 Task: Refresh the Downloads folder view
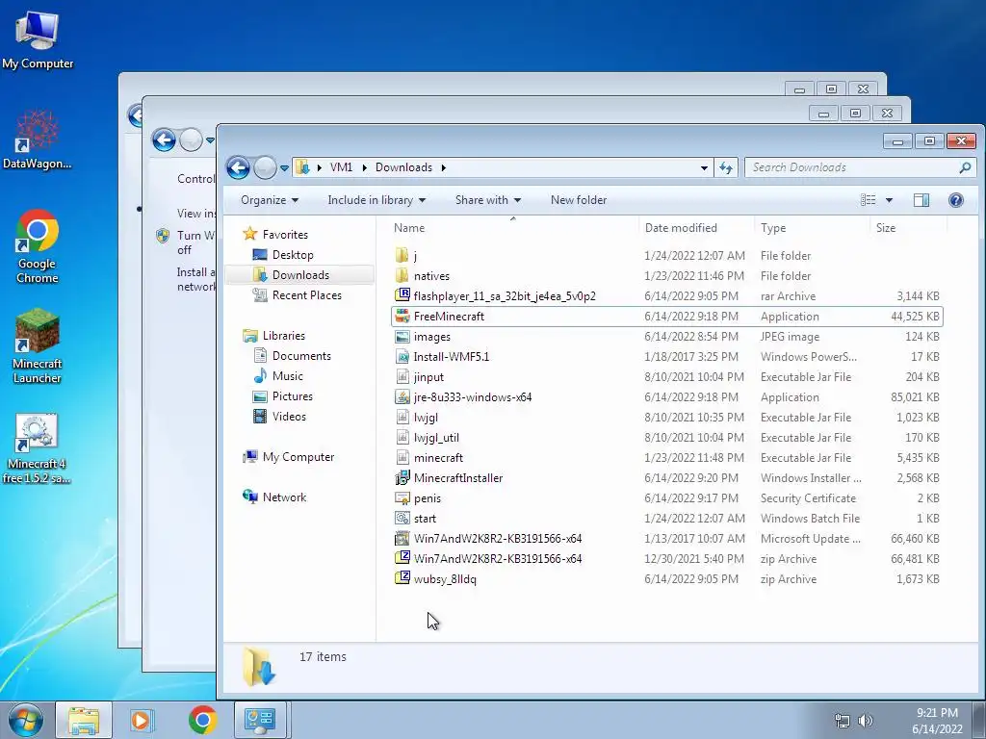(x=726, y=167)
